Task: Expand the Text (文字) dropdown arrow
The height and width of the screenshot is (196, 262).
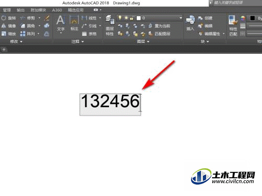Action: pyautogui.click(x=61, y=33)
